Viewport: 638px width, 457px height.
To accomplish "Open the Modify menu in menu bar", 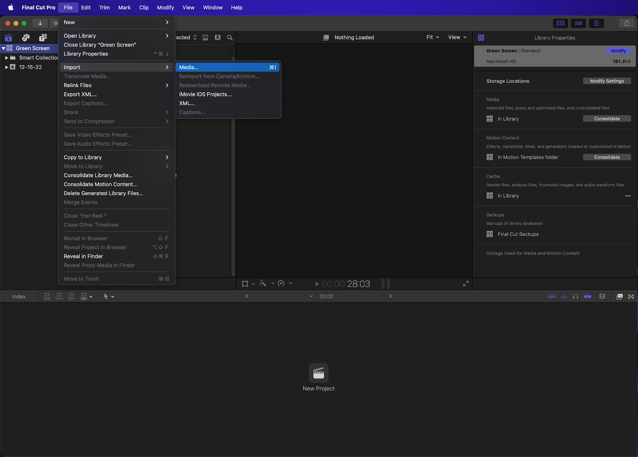I will 165,8.
